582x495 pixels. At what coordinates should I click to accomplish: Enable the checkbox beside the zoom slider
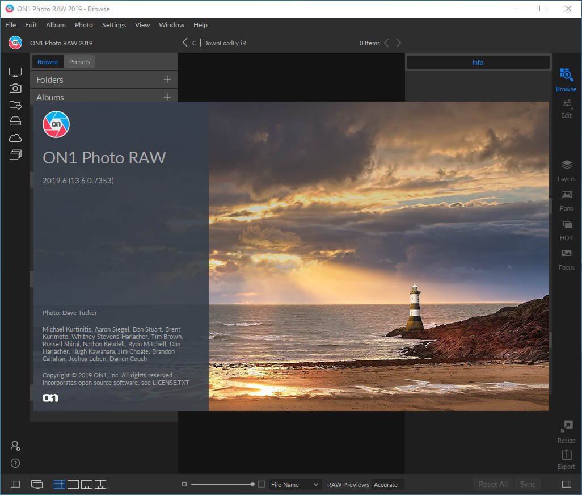point(262,484)
